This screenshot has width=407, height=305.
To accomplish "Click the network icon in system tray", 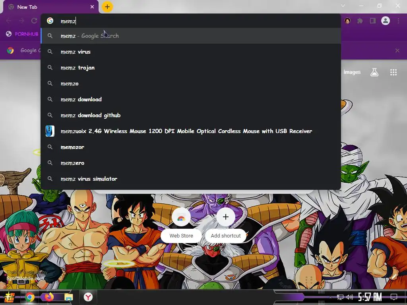I will click(x=340, y=297).
